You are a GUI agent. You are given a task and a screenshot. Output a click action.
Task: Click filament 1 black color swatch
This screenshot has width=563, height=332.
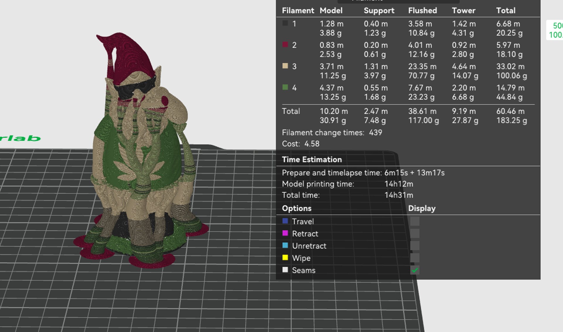[x=285, y=23]
